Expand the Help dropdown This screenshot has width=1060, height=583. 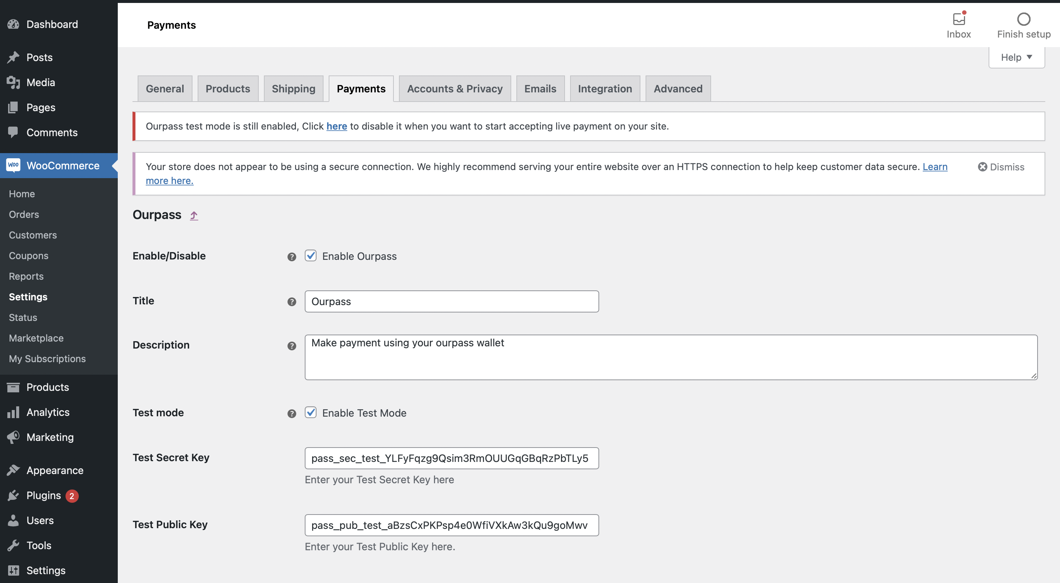[1016, 57]
